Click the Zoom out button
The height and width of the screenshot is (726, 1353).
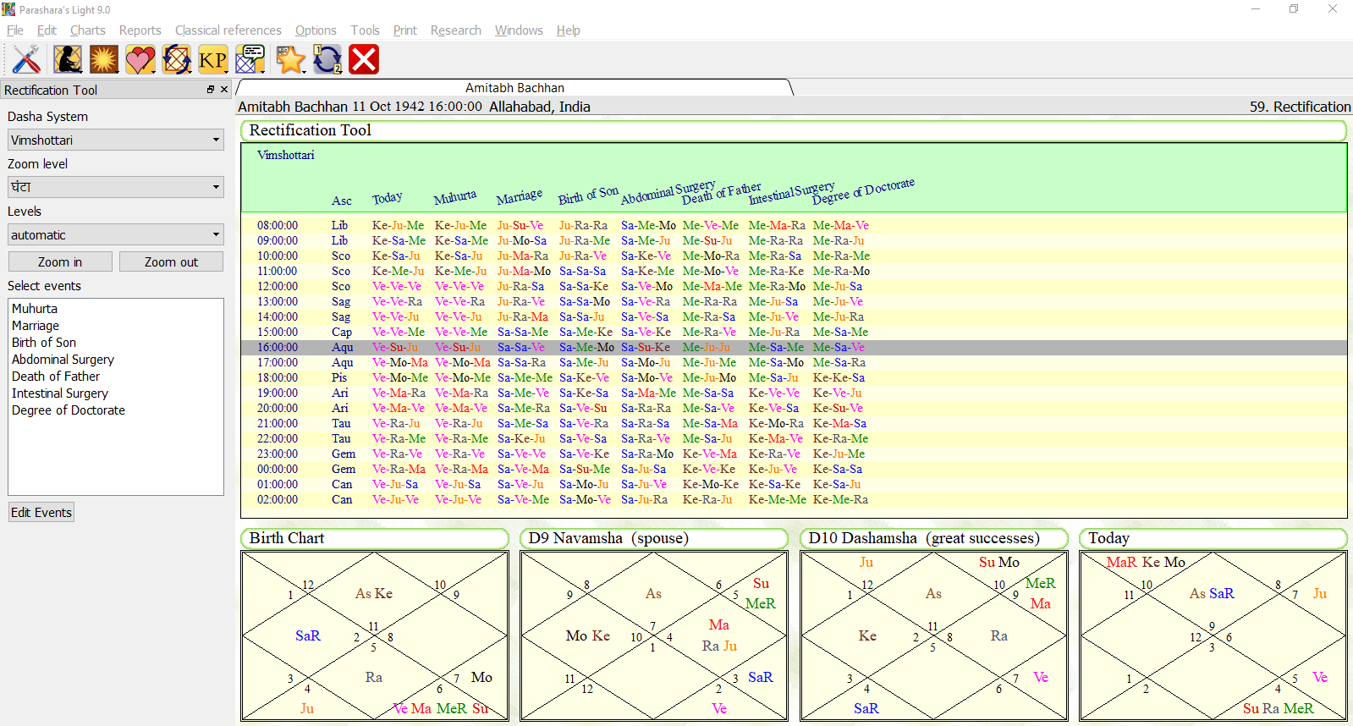(x=171, y=261)
